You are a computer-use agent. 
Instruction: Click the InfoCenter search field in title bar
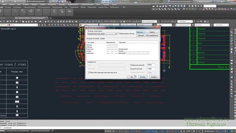coord(181,1)
